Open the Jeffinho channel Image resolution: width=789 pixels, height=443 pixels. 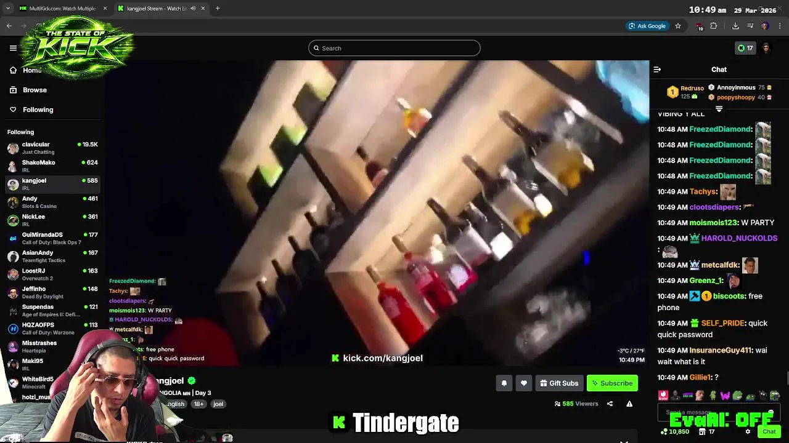point(52,292)
